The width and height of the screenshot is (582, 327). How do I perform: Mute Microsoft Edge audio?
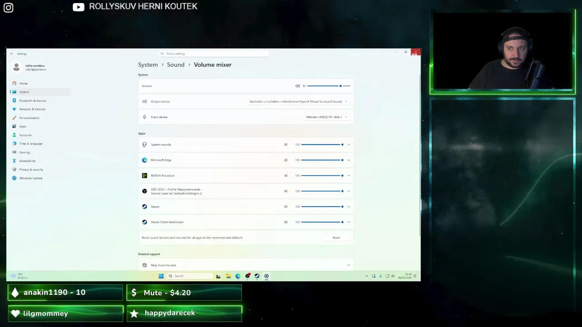click(286, 160)
